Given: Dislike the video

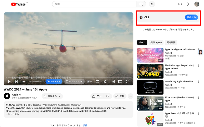Looking at the screenshot, I should (x=108, y=96).
